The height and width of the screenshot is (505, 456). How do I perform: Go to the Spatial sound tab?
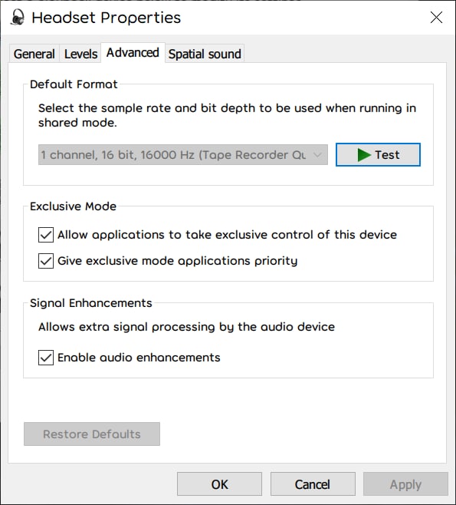(205, 54)
